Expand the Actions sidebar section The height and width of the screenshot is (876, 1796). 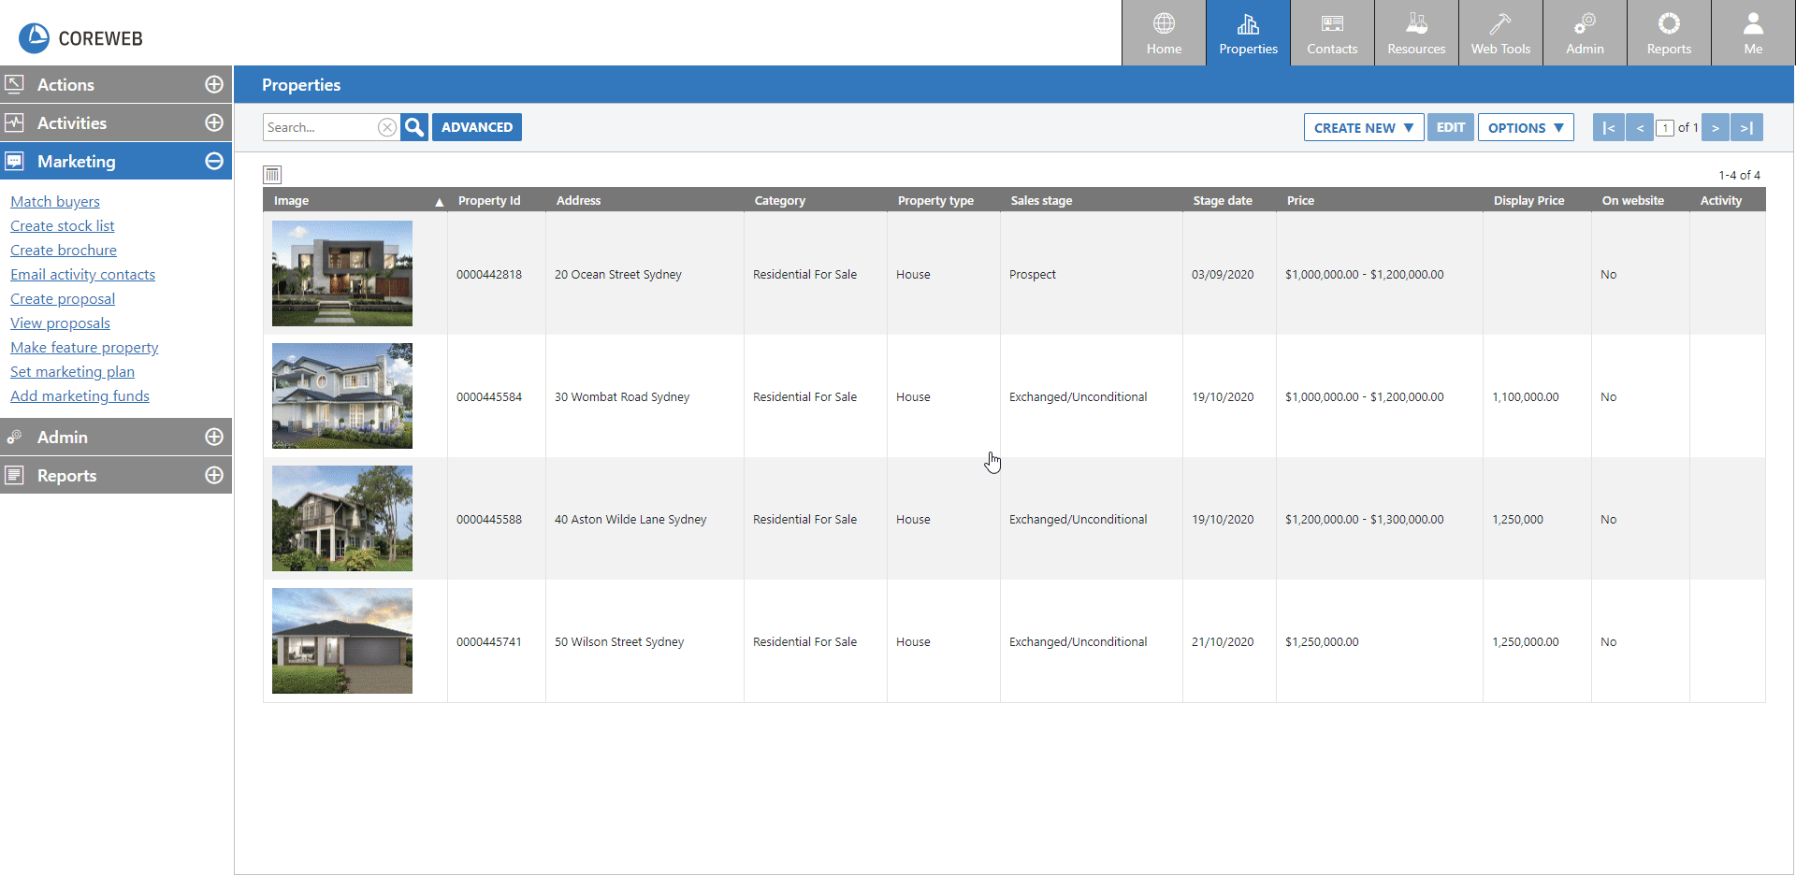pos(214,84)
